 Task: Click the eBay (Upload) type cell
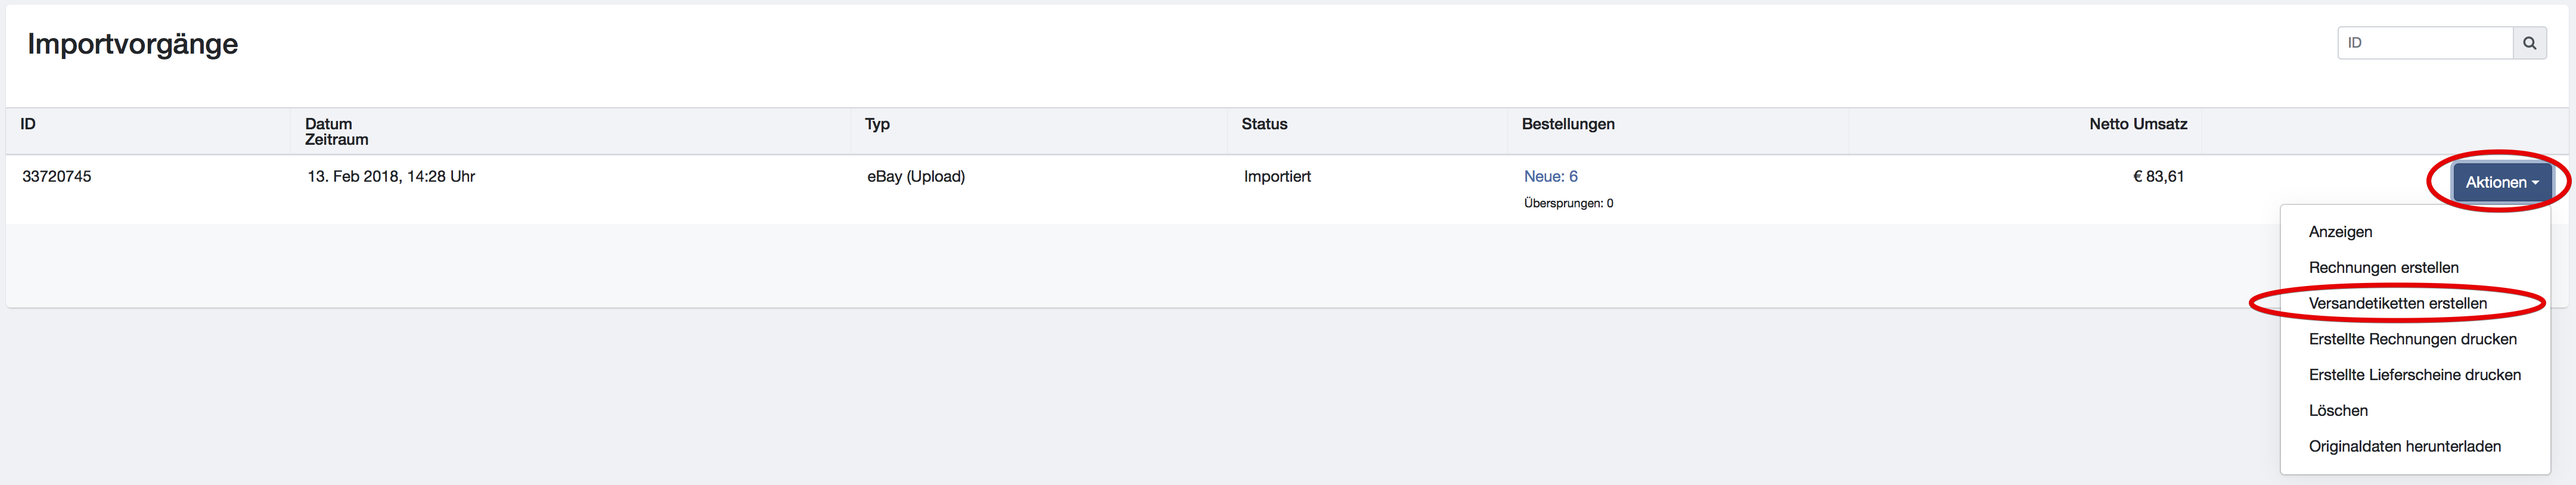point(915,177)
